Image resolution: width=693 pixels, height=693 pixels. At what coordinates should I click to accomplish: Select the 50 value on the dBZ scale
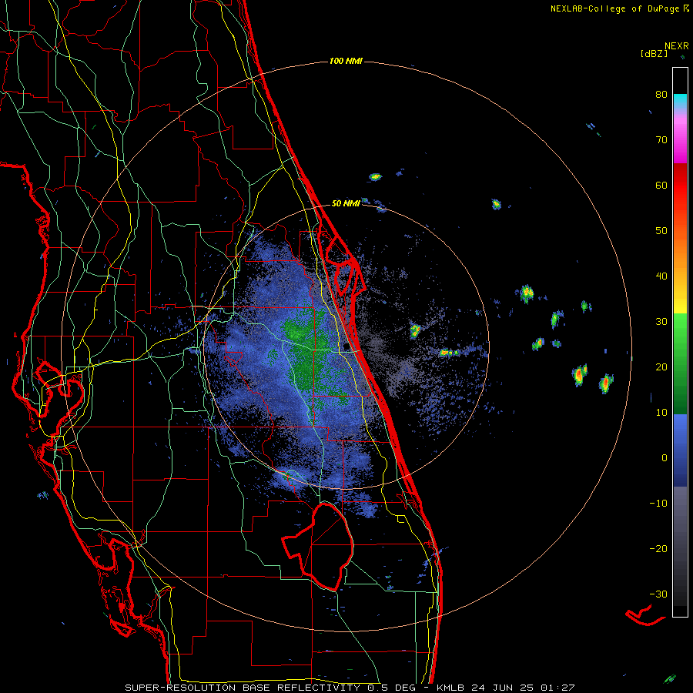661,231
